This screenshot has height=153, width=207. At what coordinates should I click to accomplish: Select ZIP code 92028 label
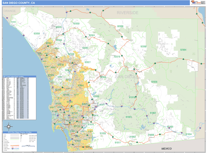point(59,27)
